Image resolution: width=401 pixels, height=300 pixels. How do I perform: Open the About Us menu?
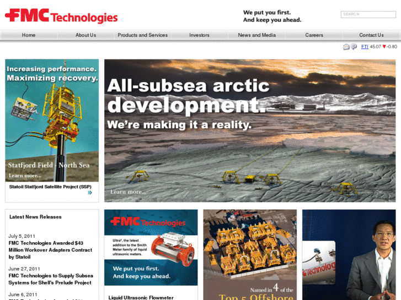[85, 35]
